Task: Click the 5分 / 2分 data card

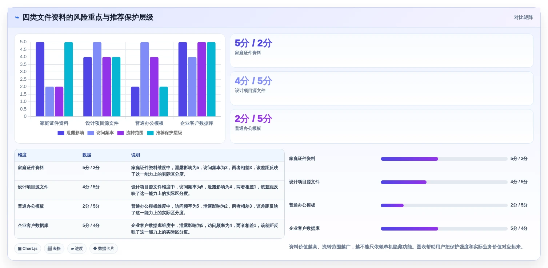Action: pos(381,51)
